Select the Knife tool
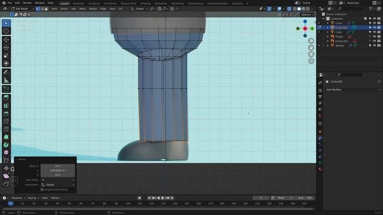The image size is (383, 215). 6,129
